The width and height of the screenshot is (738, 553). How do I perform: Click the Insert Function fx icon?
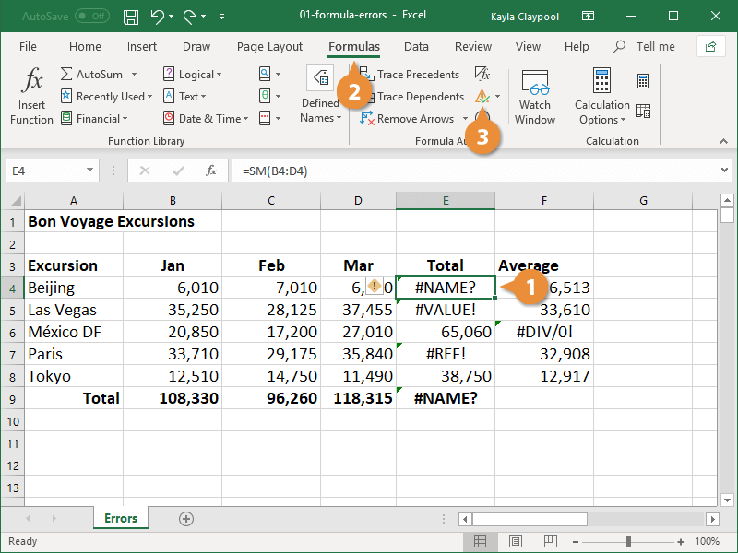[x=32, y=80]
